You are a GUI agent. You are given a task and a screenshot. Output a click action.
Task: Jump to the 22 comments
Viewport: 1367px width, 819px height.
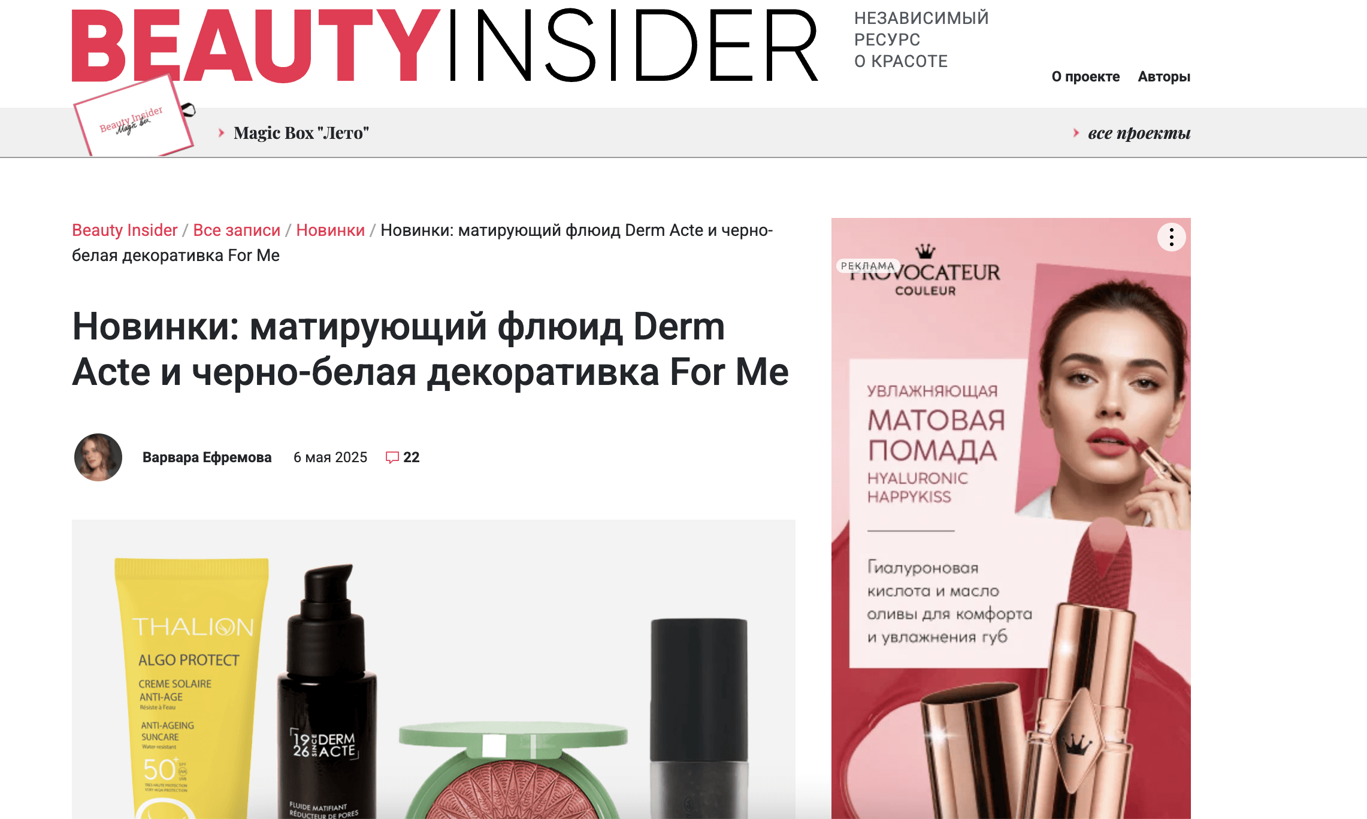point(411,457)
